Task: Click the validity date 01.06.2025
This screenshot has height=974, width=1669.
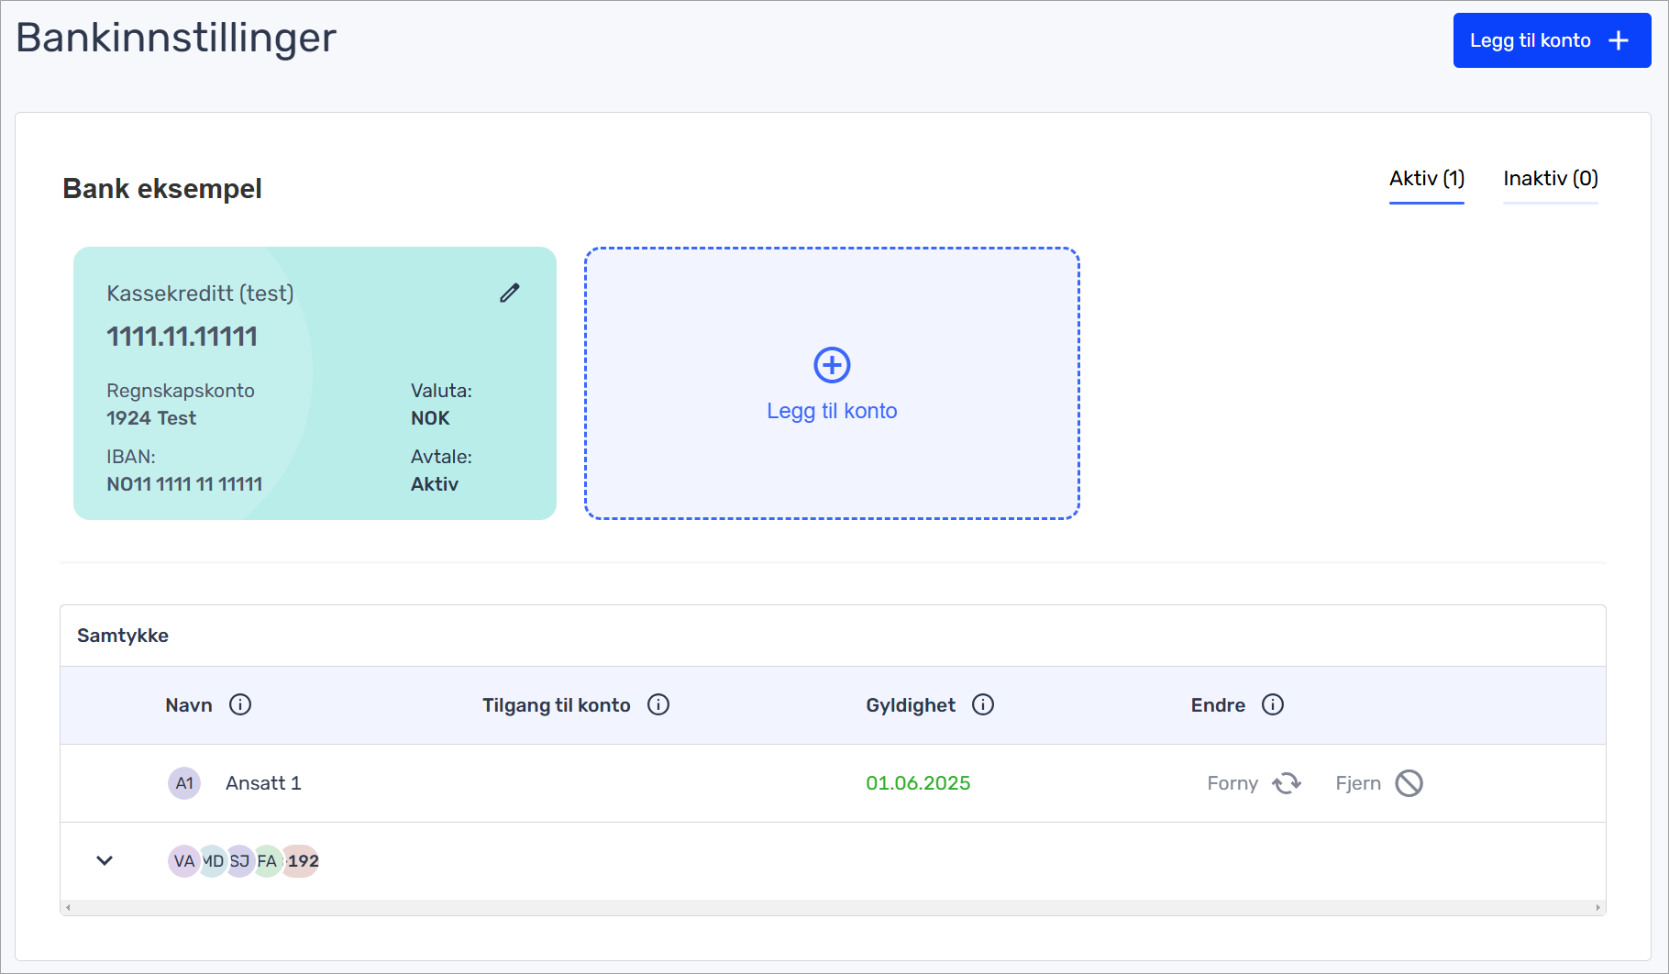Action: (x=918, y=783)
